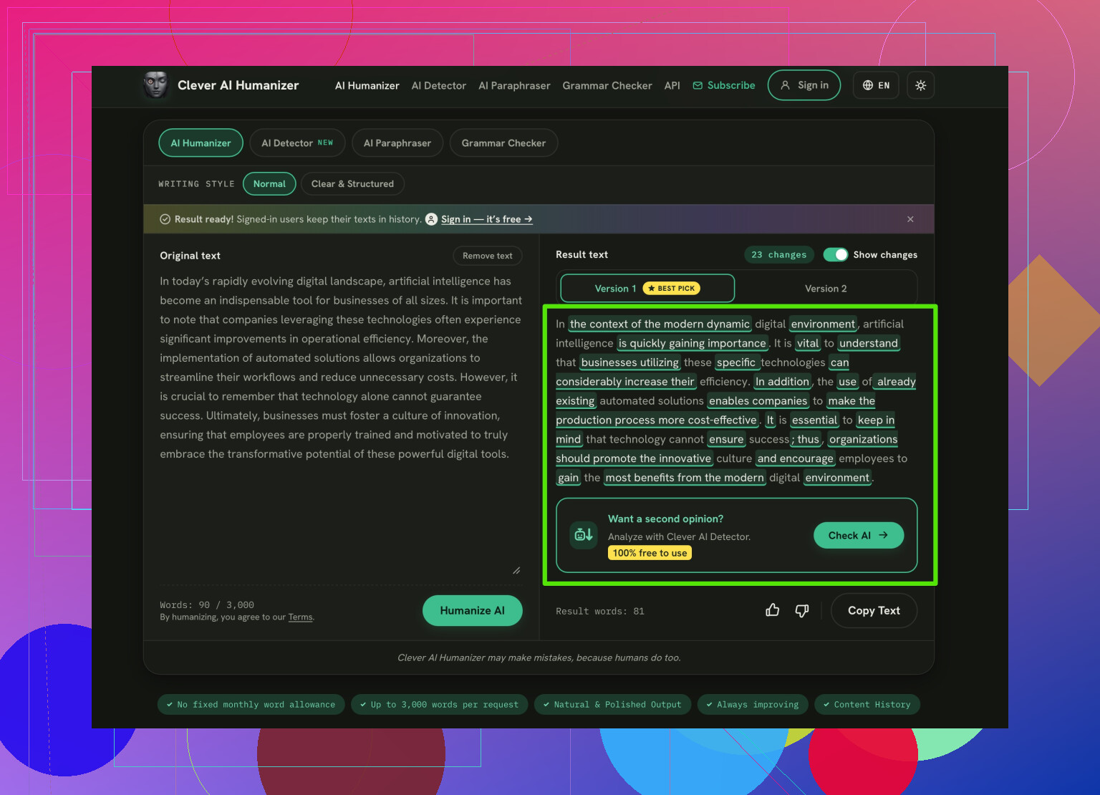Click the 'Result words: 81' counter
The width and height of the screenshot is (1100, 795).
(x=600, y=611)
